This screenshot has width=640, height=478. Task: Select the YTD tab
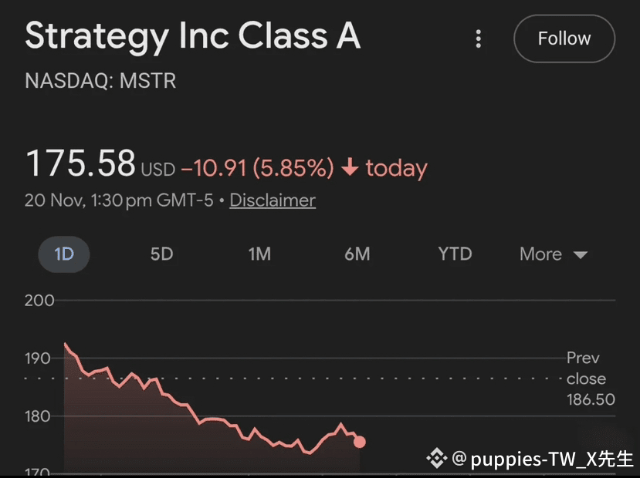pos(455,254)
